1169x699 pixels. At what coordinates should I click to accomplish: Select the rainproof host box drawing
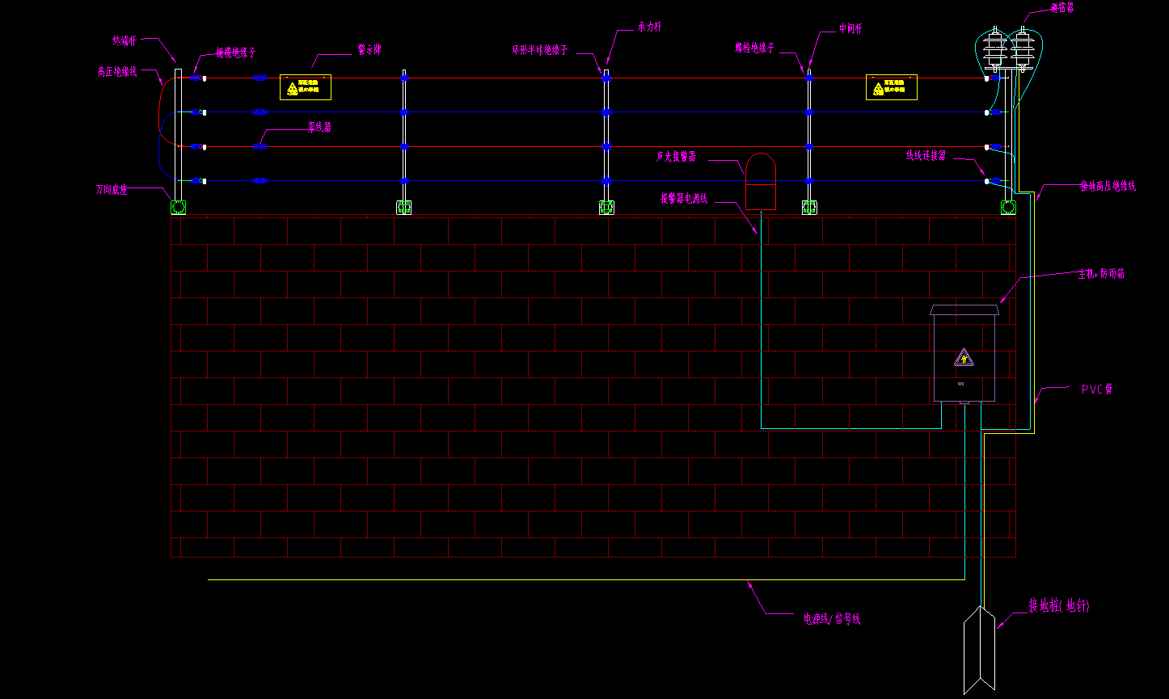(x=964, y=353)
